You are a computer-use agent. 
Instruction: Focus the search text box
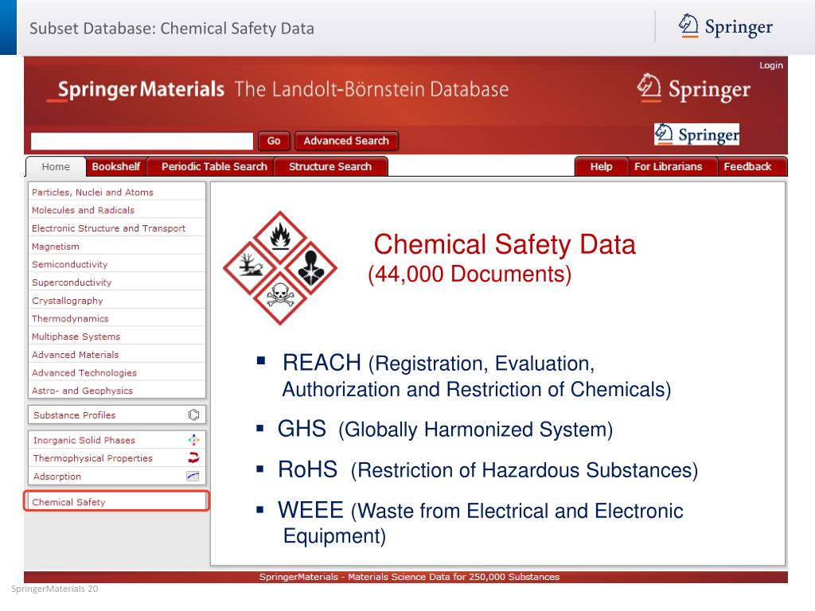pyautogui.click(x=142, y=141)
